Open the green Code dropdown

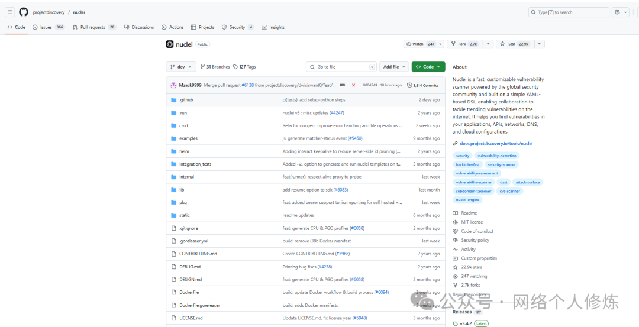(428, 67)
